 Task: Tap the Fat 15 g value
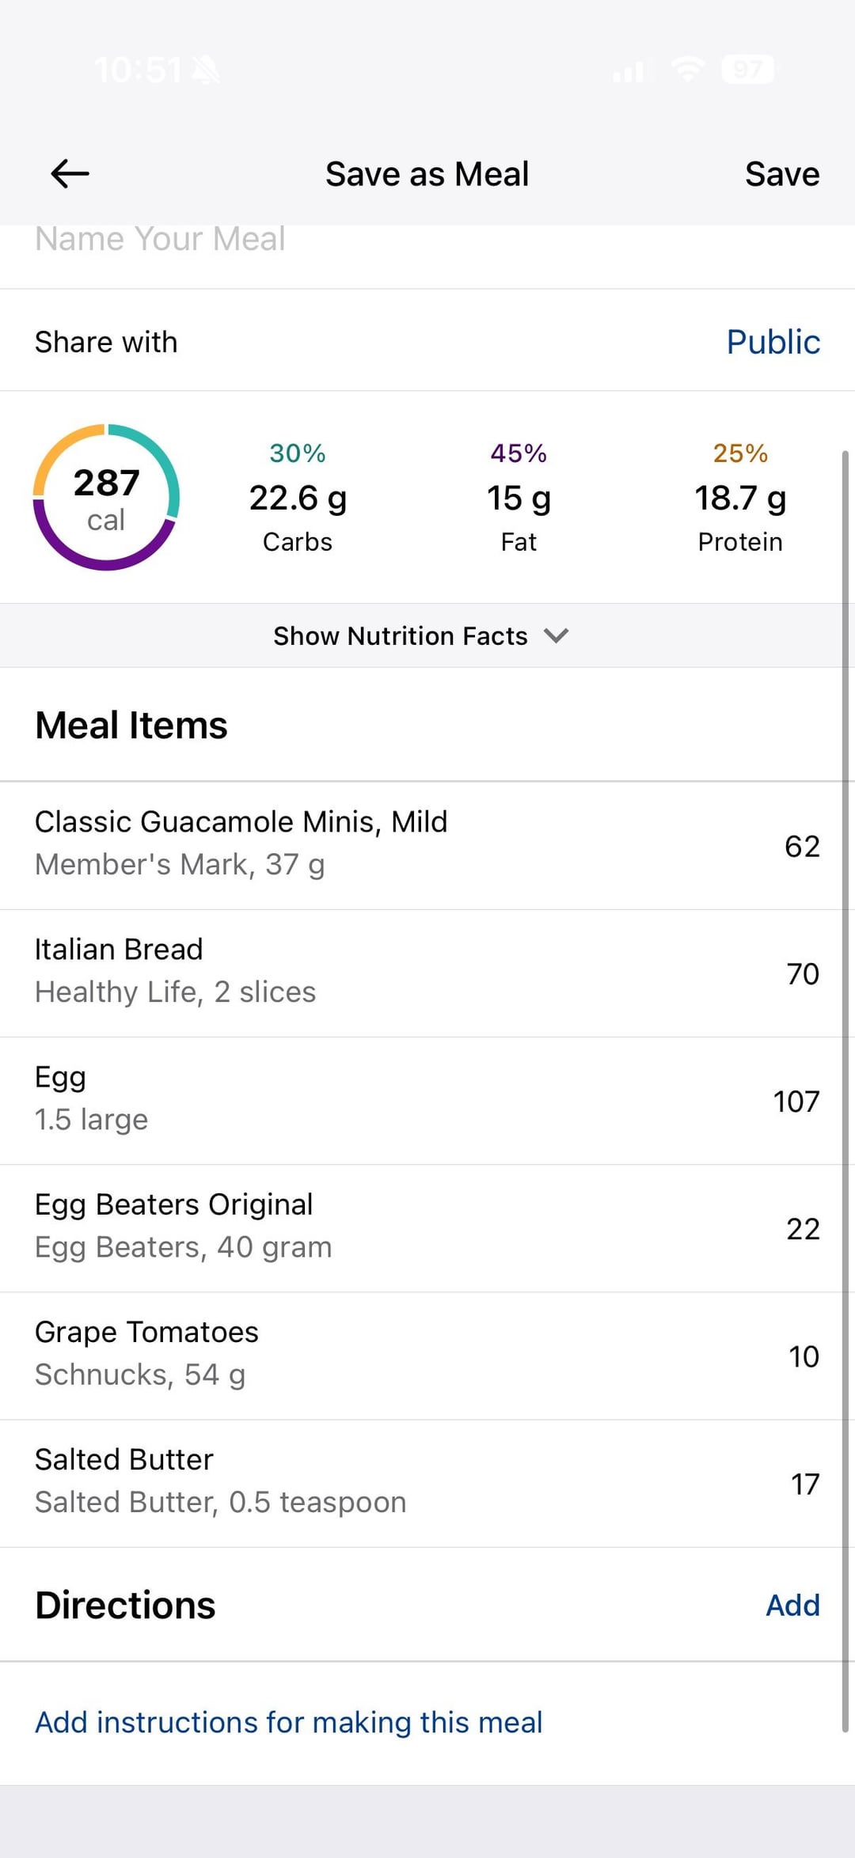[x=519, y=499]
